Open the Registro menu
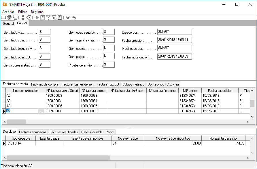The height and width of the screenshot is (169, 257). (37, 12)
